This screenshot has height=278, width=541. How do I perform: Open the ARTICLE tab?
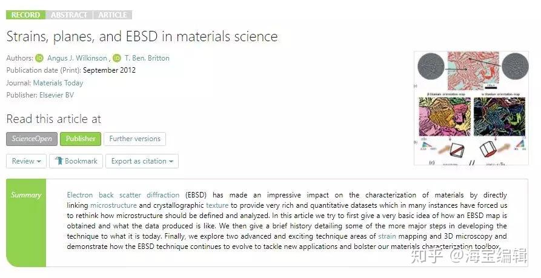[113, 15]
